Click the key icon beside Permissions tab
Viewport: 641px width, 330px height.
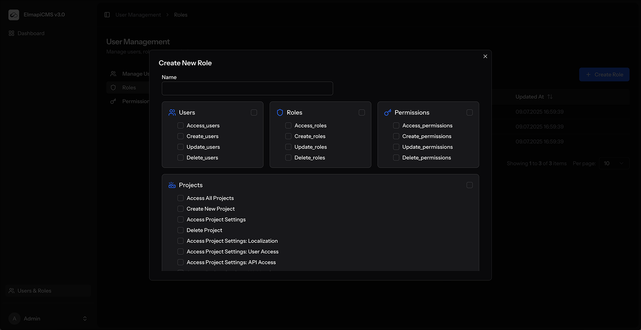point(113,101)
